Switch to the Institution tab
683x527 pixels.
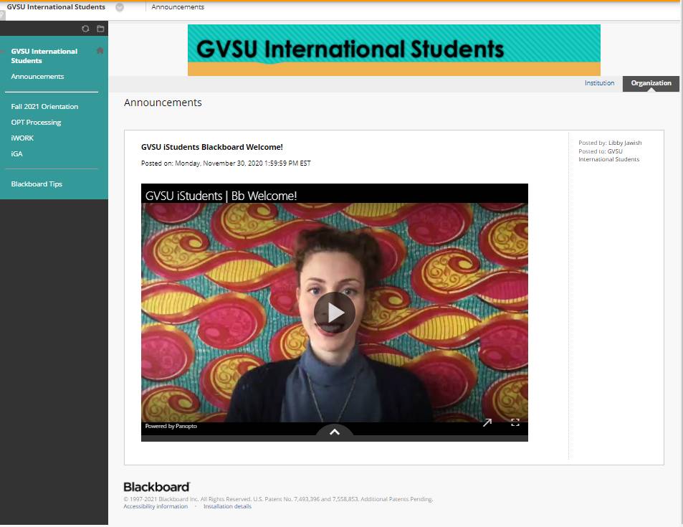[x=599, y=83]
